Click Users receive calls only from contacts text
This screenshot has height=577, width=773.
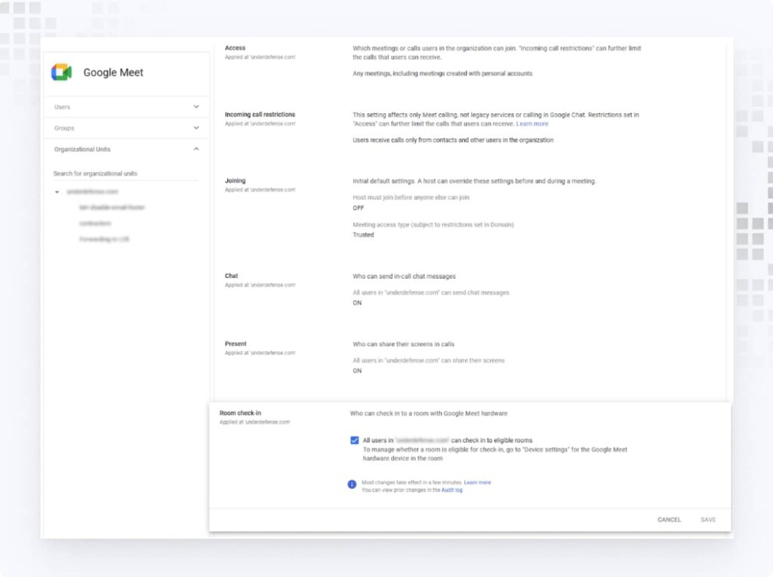(x=453, y=140)
